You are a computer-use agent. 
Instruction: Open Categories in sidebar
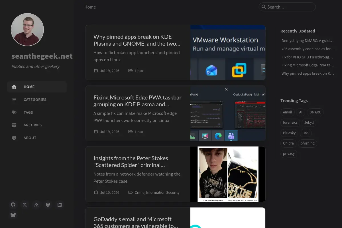37,99
